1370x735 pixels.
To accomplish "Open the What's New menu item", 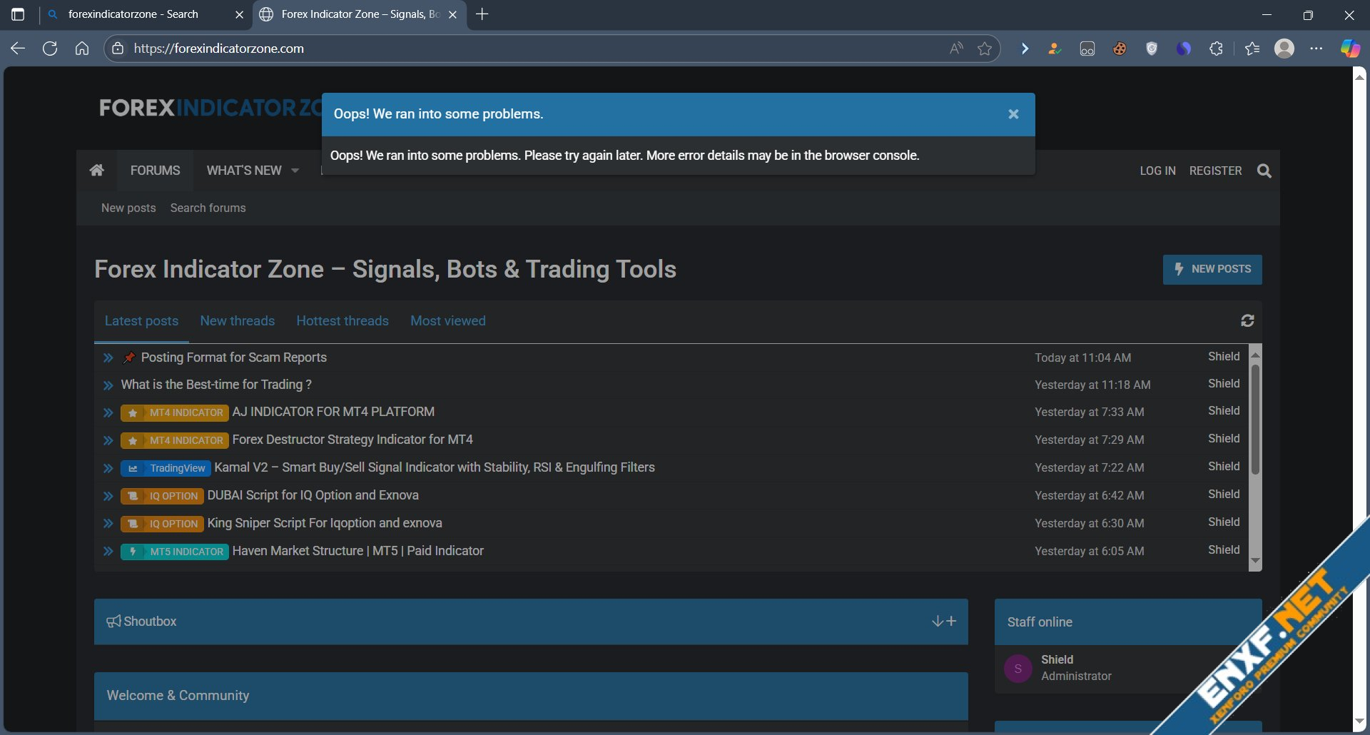I will (244, 171).
